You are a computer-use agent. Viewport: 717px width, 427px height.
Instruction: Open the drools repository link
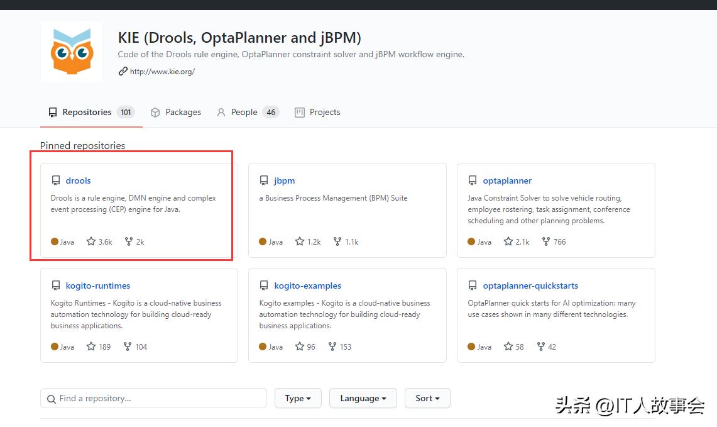coord(79,180)
